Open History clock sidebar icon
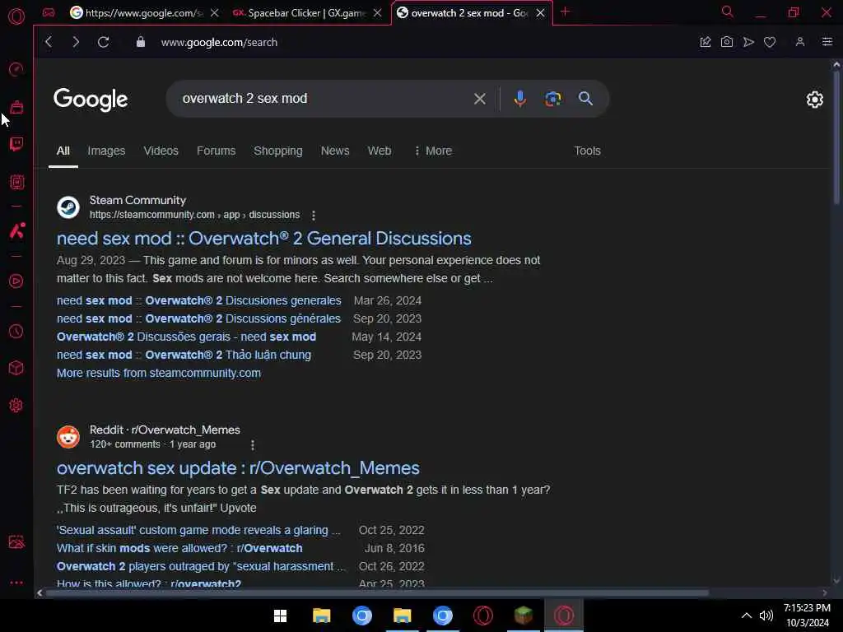 click(x=16, y=331)
